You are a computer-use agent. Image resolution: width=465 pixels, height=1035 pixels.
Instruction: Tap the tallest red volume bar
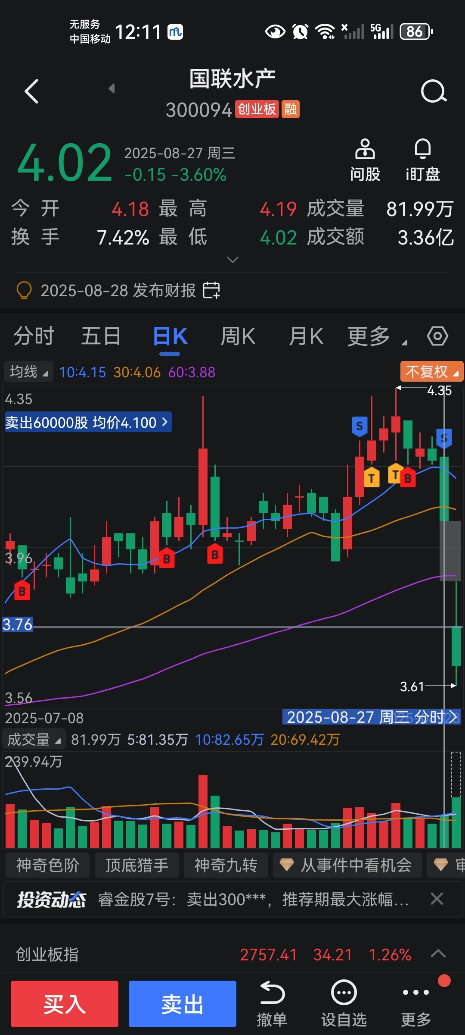coord(203,811)
